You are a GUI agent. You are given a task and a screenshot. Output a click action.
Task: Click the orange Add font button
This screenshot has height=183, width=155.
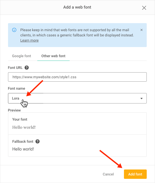135,174
